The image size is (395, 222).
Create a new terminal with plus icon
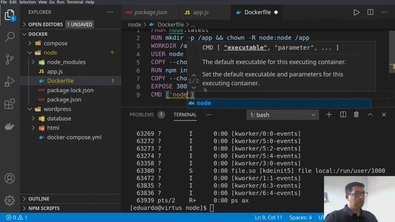[x=329, y=115]
